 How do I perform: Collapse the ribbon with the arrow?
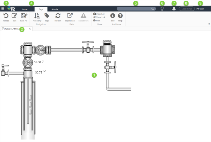[x=209, y=24]
